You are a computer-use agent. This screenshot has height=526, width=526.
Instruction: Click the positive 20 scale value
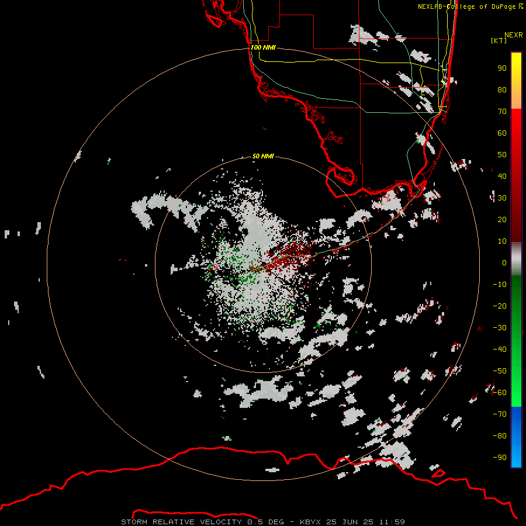click(x=502, y=219)
